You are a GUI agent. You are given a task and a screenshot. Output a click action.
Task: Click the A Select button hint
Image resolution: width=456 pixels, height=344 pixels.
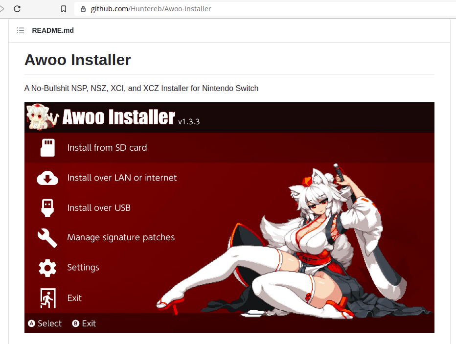45,323
